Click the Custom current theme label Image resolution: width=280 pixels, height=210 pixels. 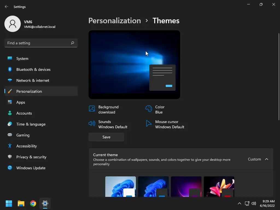tap(254, 159)
